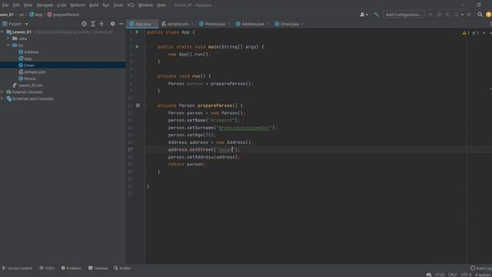Open the VCS menu
Screen dimensions: 492x277
click(131, 5)
